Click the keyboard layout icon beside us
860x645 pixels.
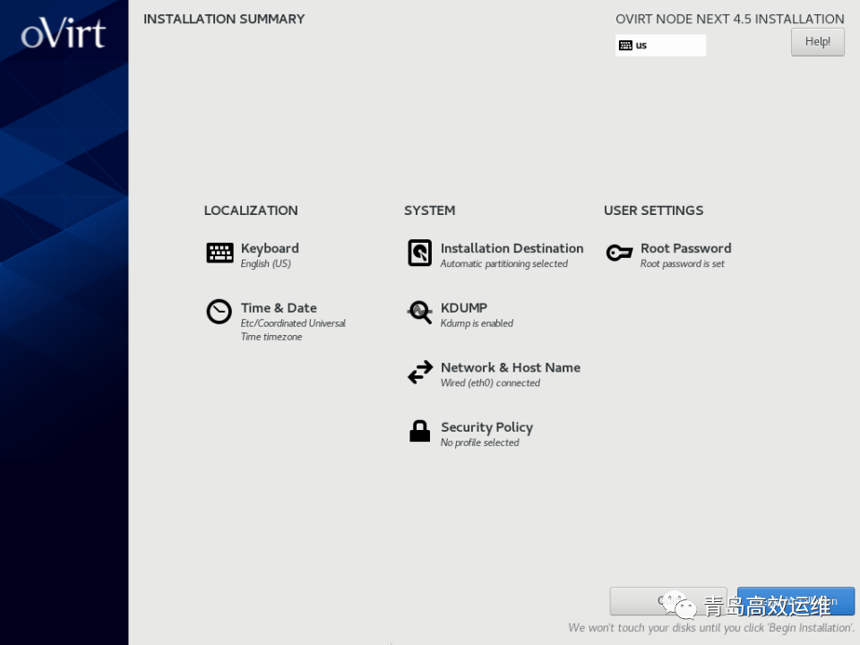[x=625, y=45]
